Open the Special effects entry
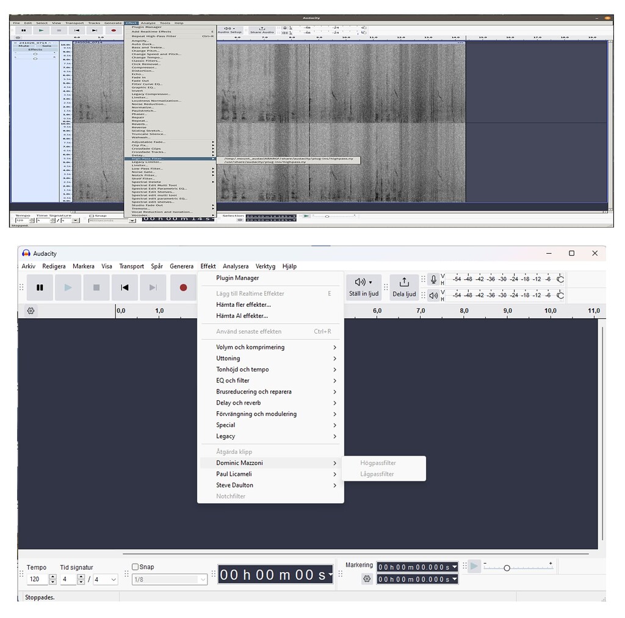This screenshot has width=625, height=618. [270, 425]
